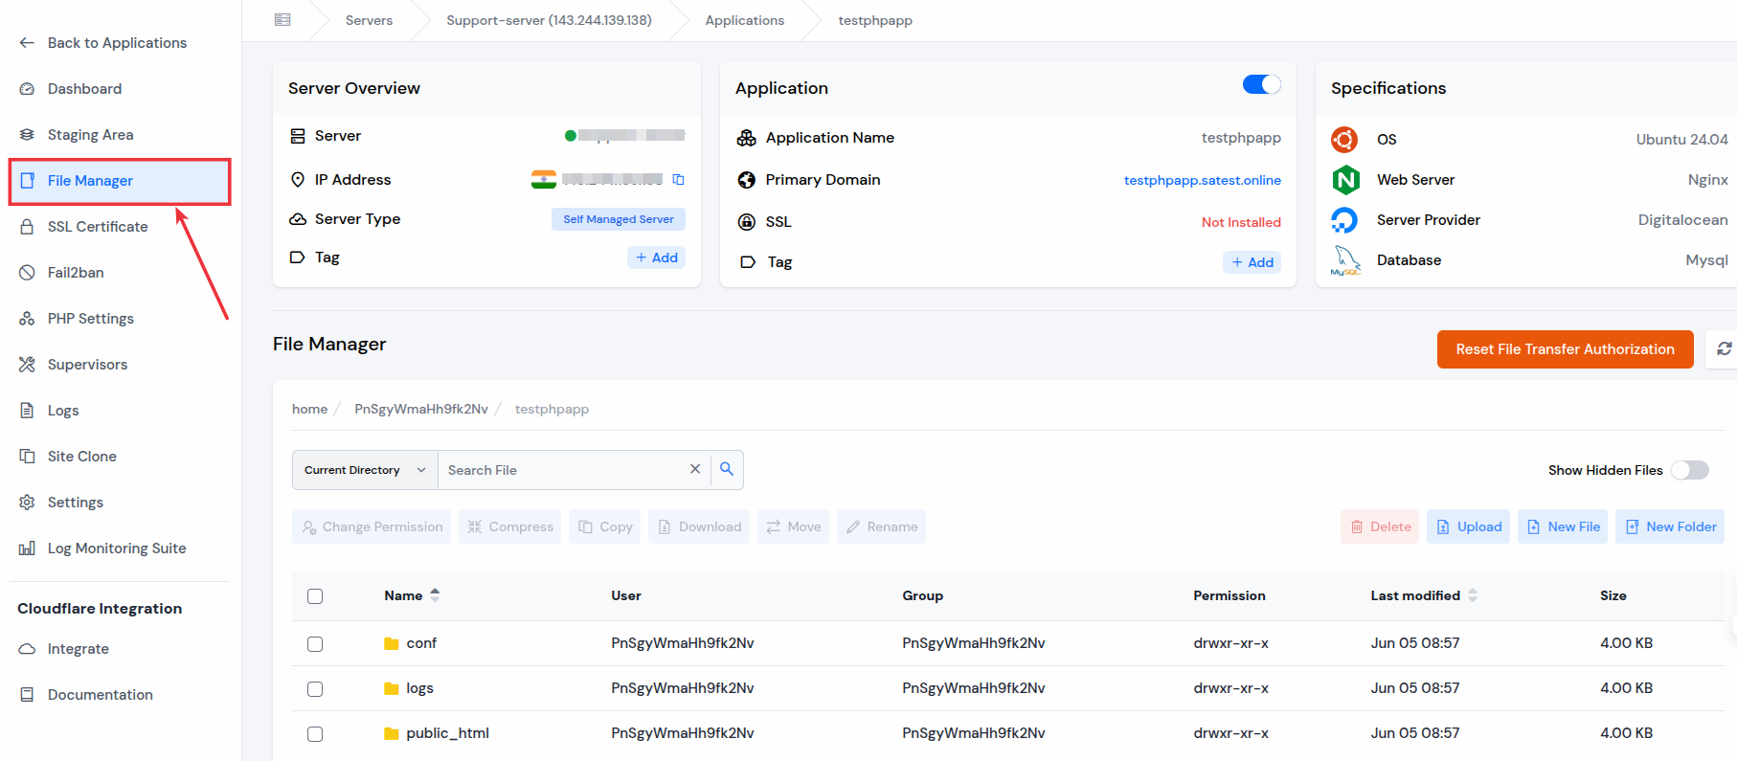The width and height of the screenshot is (1737, 761).
Task: Click the magnifier search icon
Action: 727,469
